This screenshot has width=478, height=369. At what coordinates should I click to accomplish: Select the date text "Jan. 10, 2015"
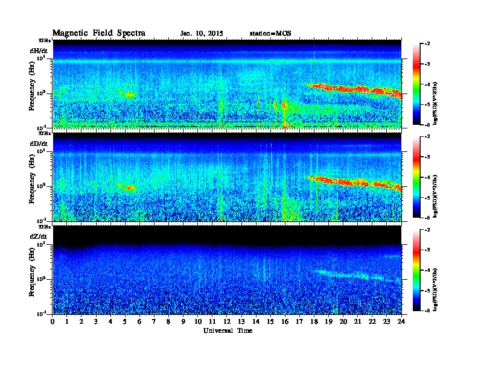point(202,34)
